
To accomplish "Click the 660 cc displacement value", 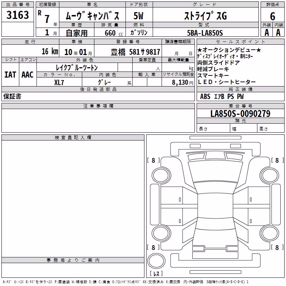I will tap(114, 33).
